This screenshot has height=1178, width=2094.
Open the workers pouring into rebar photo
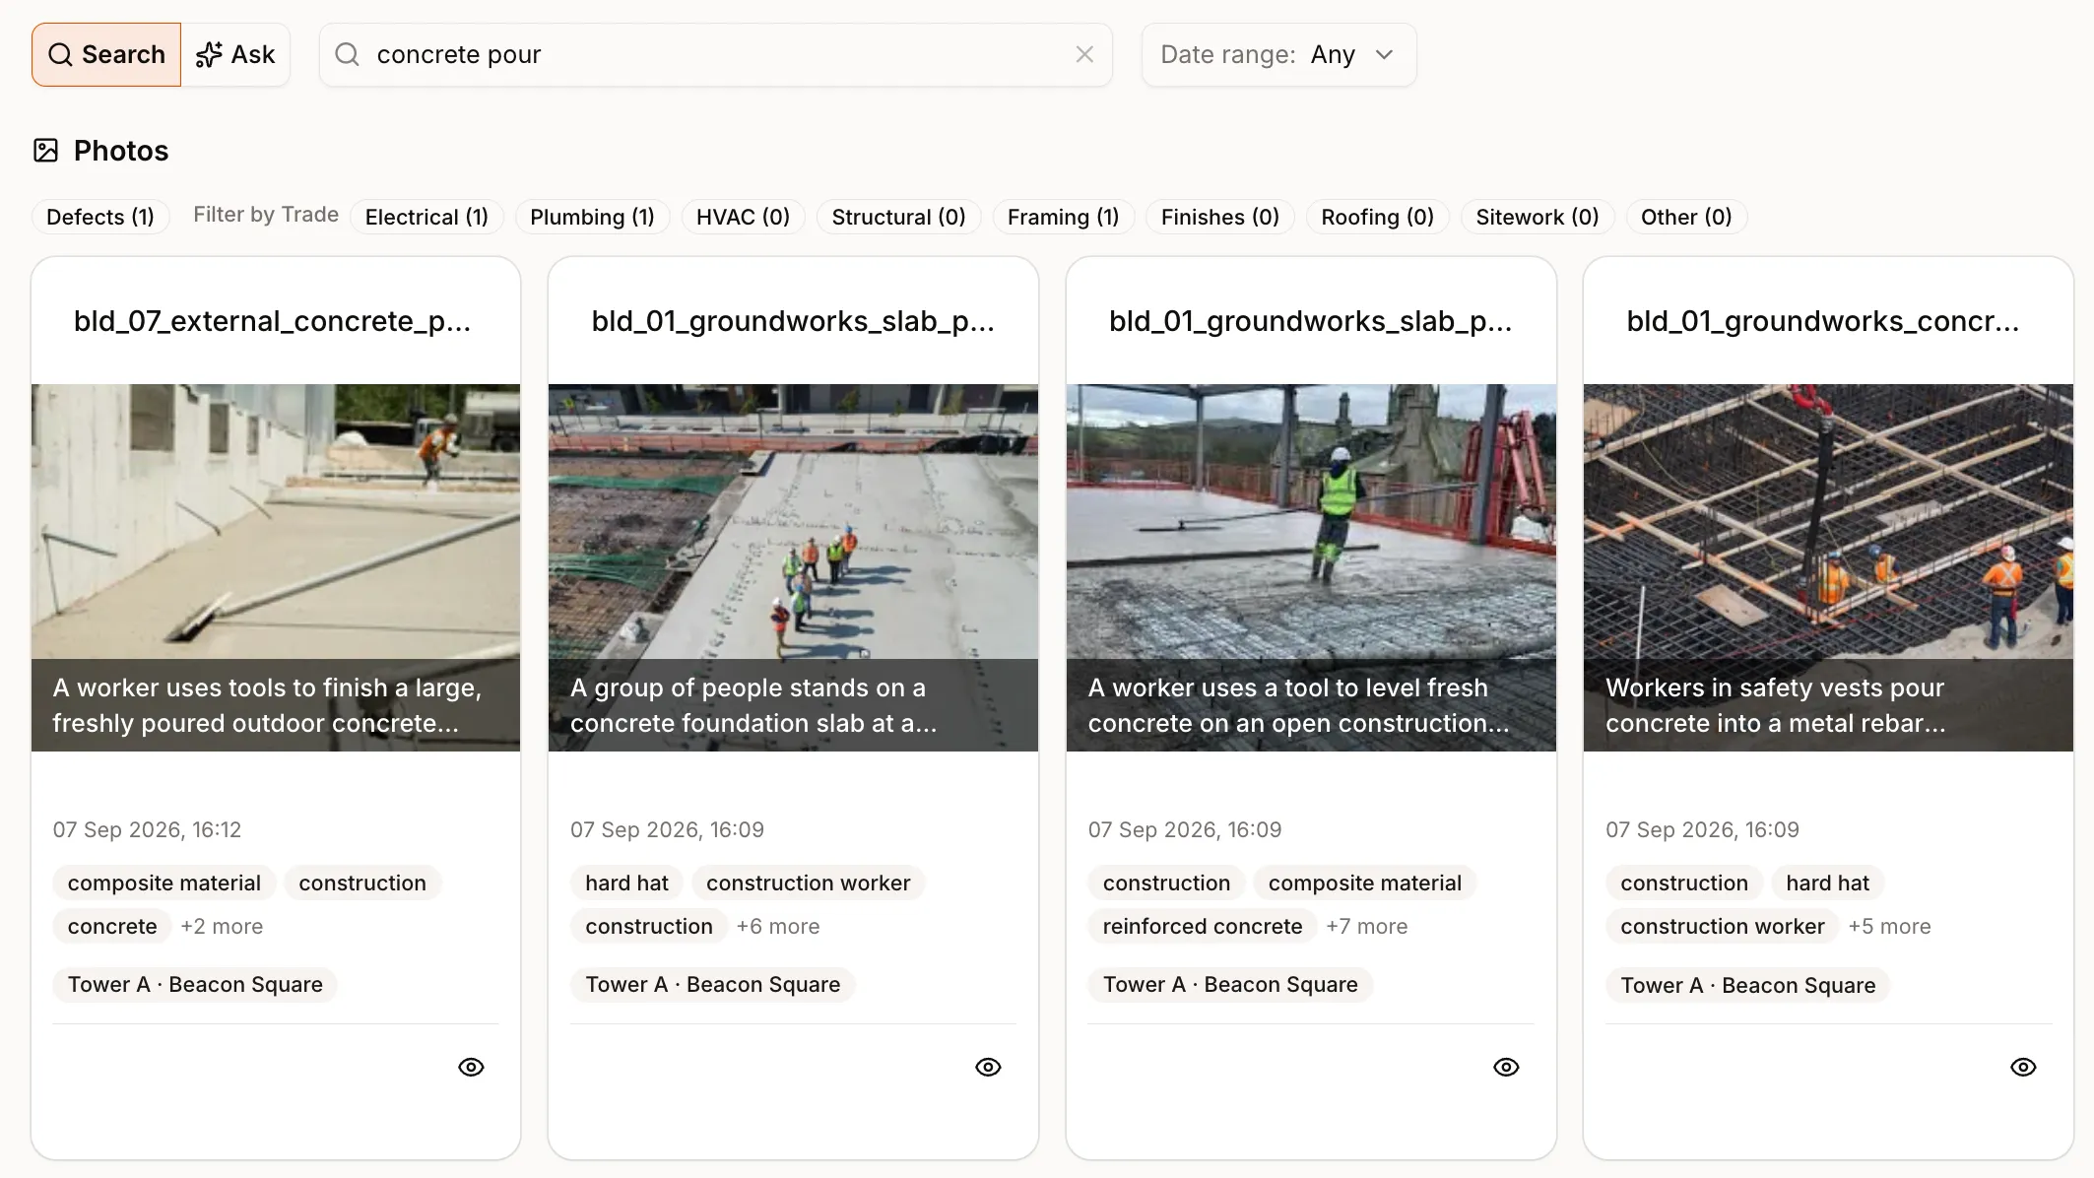coord(1828,567)
